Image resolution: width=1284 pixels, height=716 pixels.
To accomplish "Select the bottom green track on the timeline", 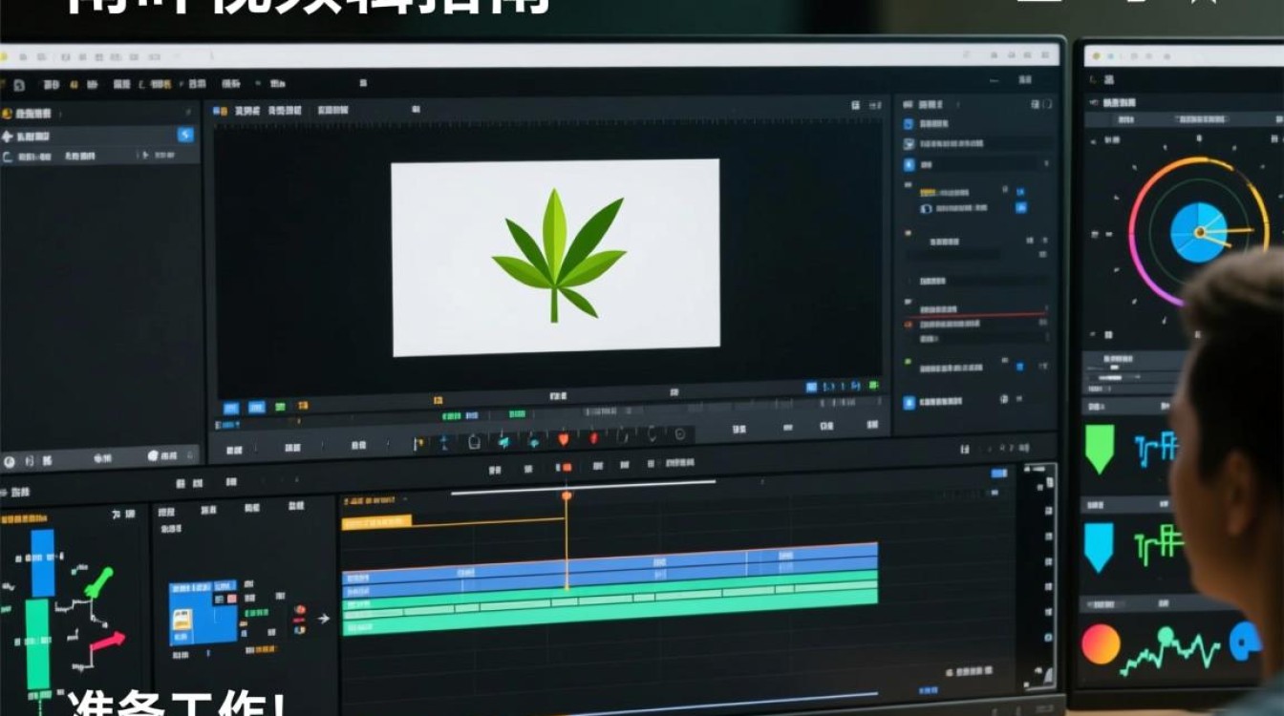I will [610, 616].
